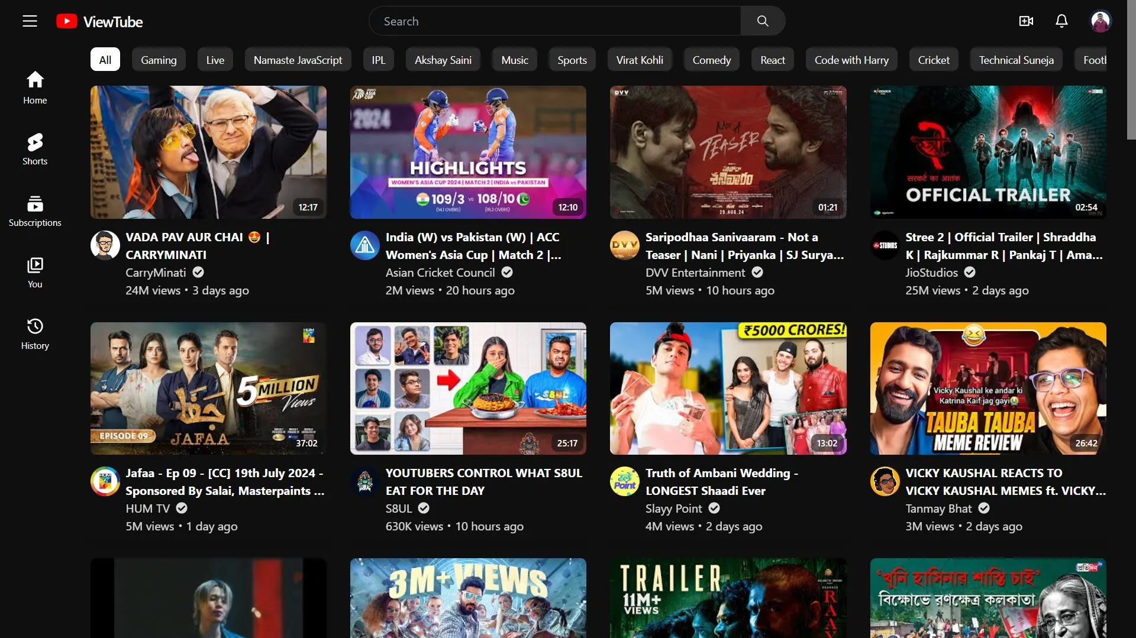Select the Live filter chip
Viewport: 1136px width, 638px height.
coord(215,60)
